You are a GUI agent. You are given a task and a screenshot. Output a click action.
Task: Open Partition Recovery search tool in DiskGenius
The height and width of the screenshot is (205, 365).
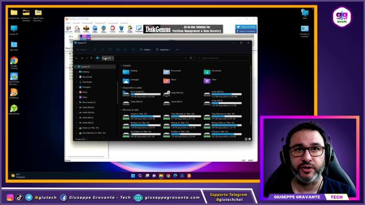pos(78,29)
